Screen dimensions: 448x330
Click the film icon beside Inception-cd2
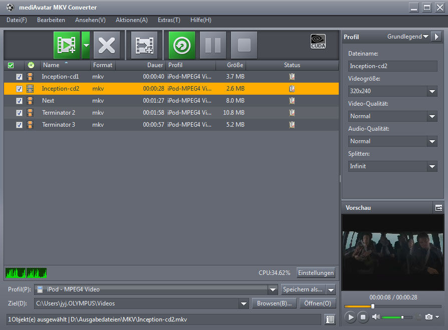[x=30, y=89]
